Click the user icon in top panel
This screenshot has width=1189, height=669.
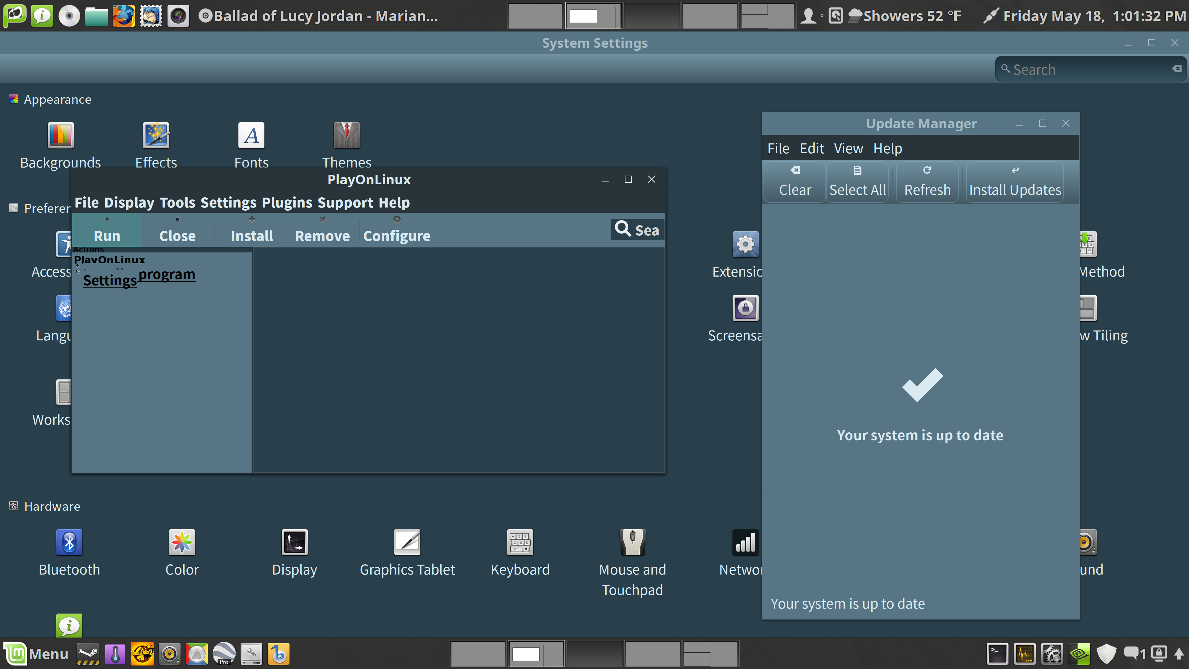[x=808, y=16]
